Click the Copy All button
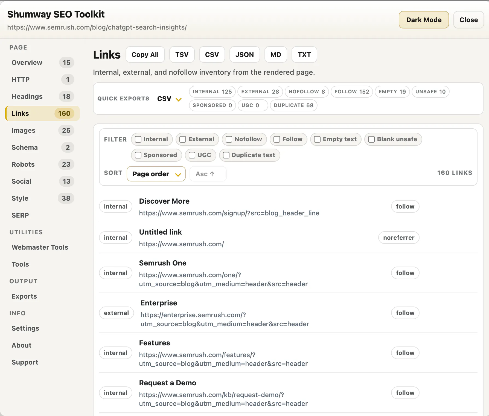The image size is (489, 416). pos(145,54)
